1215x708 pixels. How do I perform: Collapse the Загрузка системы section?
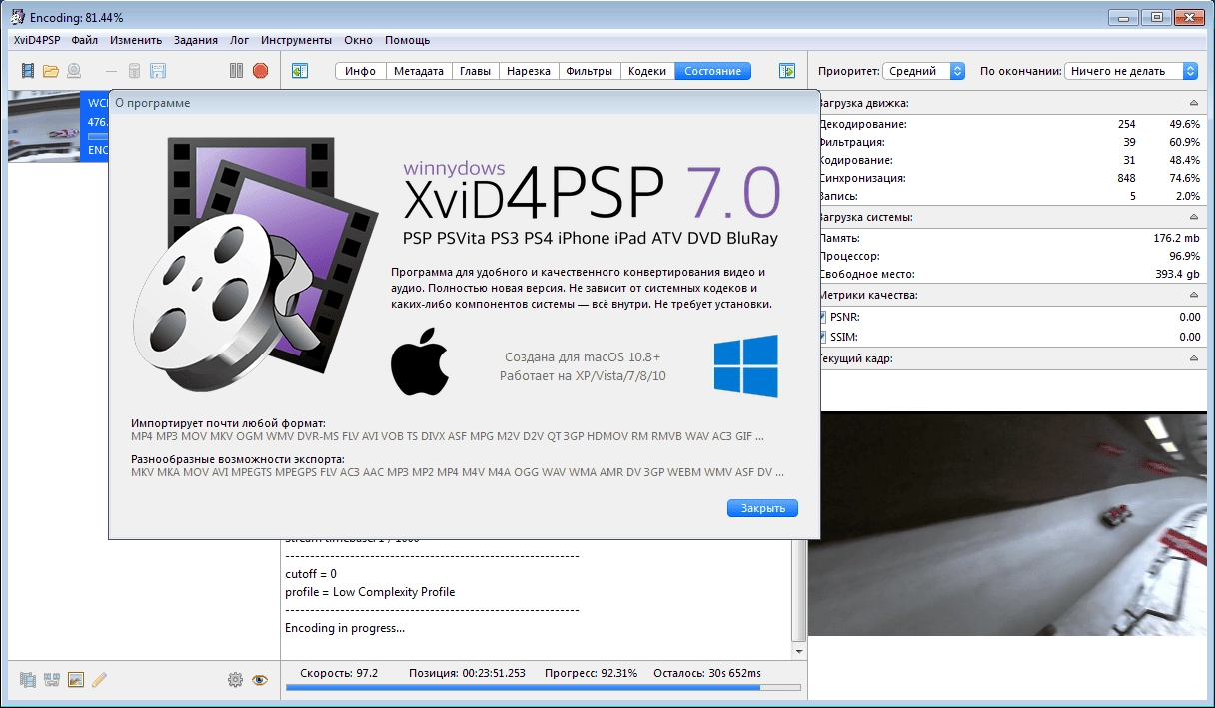(x=1193, y=217)
